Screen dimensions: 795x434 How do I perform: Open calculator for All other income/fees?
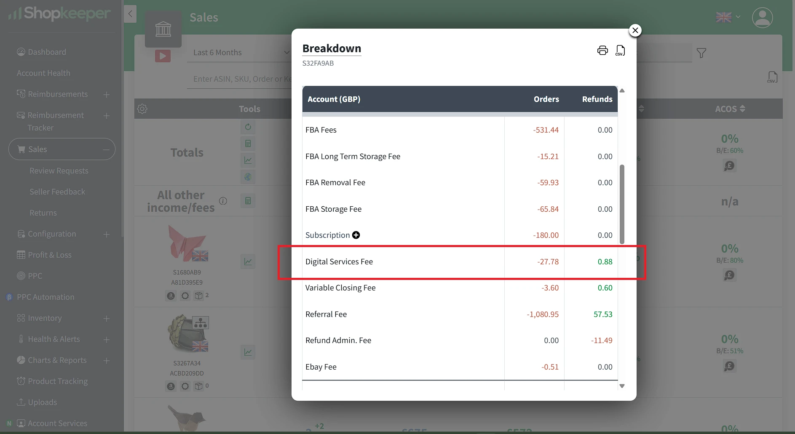click(x=248, y=201)
